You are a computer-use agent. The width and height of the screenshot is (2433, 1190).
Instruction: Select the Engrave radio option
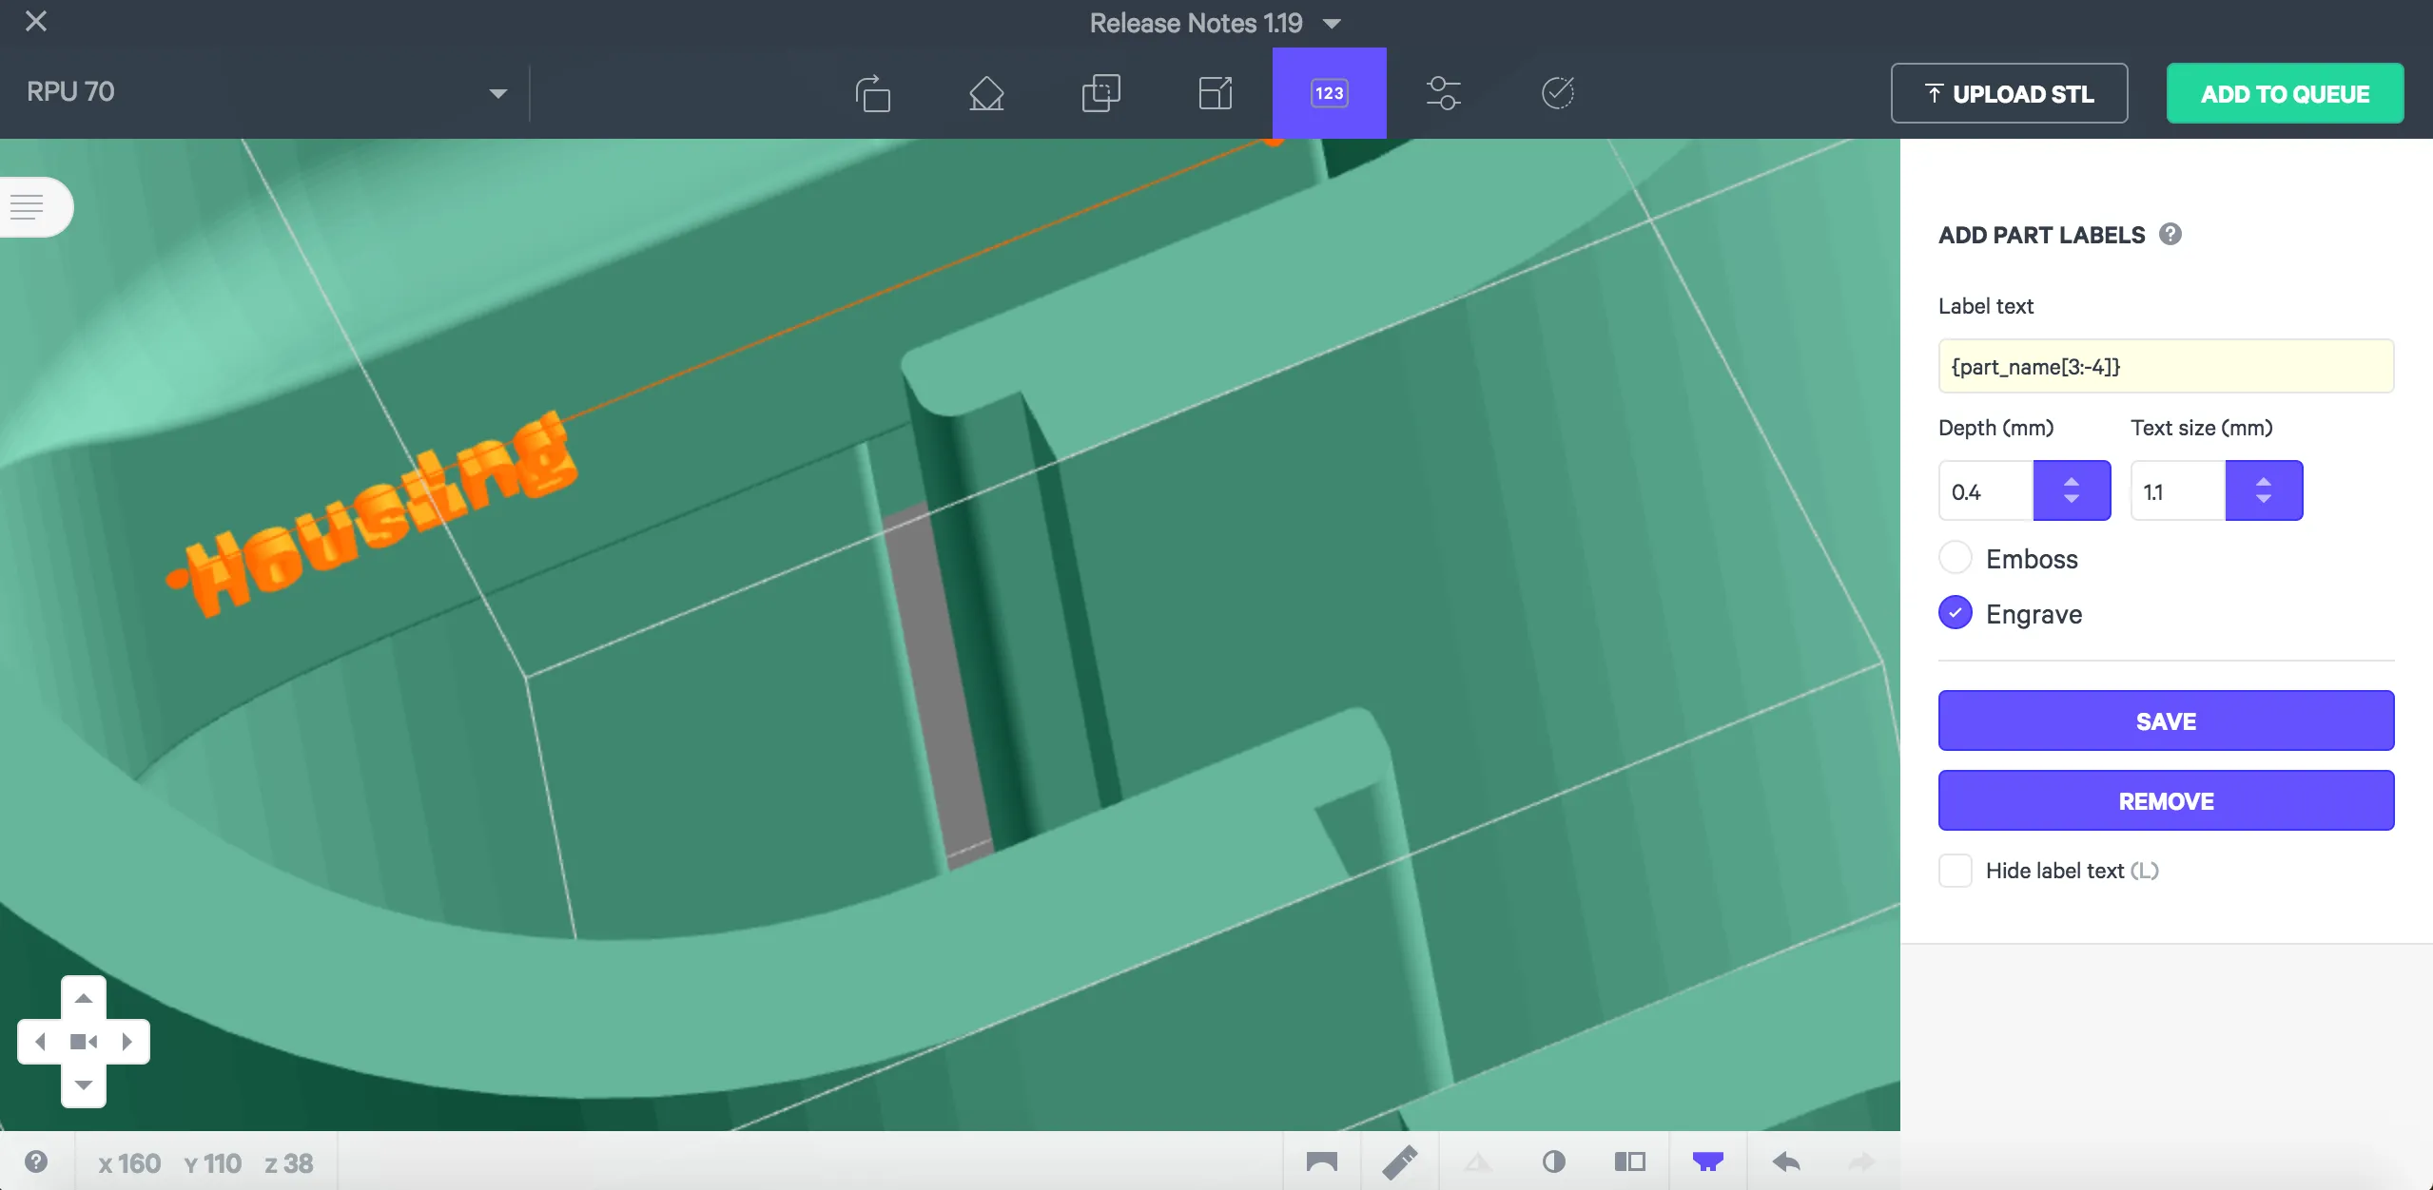coord(1955,613)
